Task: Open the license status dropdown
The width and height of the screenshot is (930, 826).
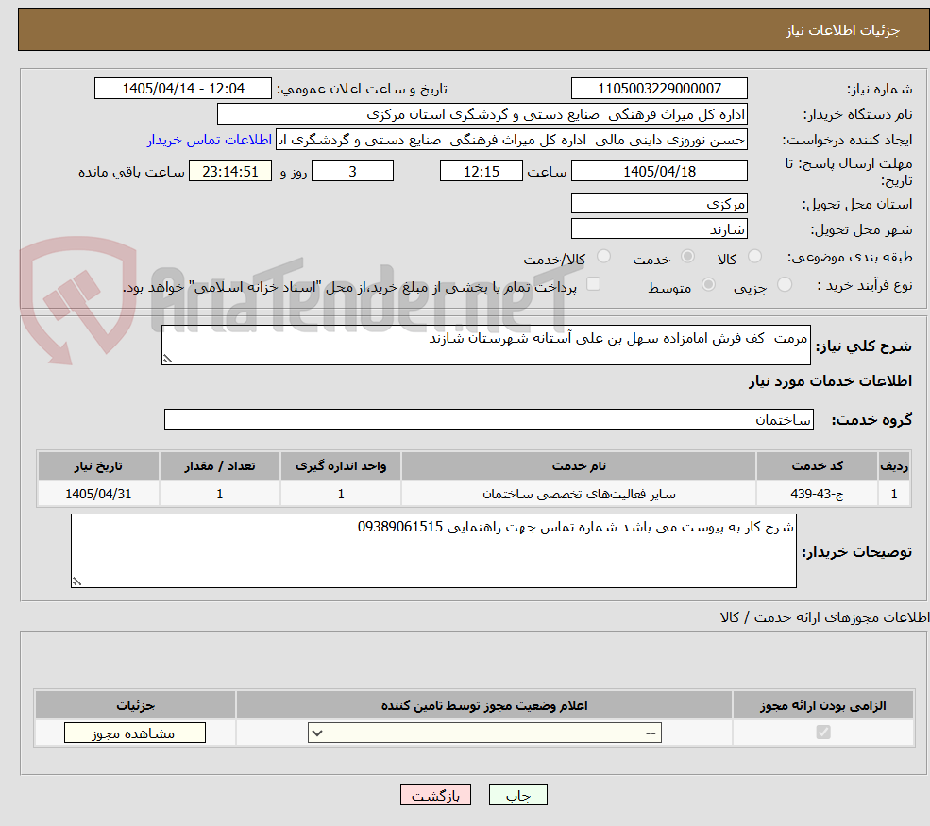Action: coord(484,733)
